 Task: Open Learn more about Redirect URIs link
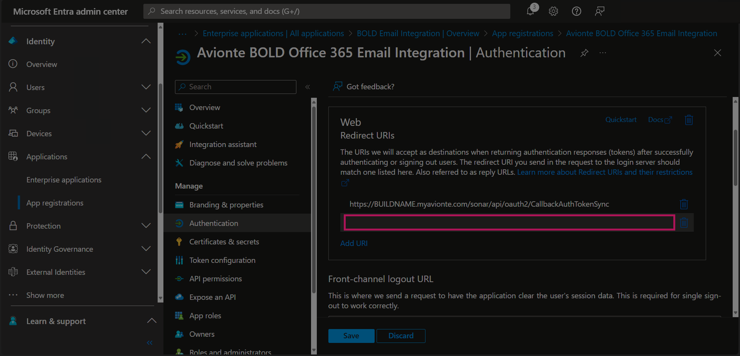605,172
